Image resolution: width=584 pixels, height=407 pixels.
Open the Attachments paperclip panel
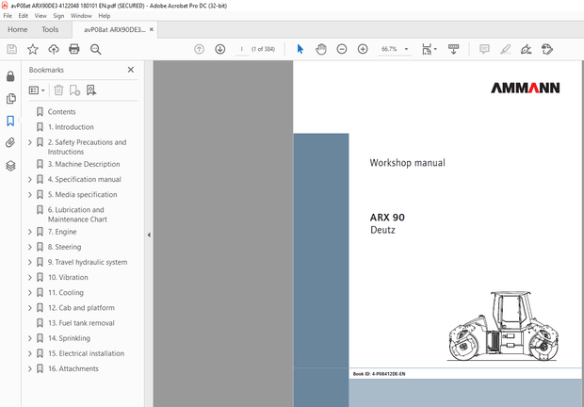pyautogui.click(x=10, y=143)
